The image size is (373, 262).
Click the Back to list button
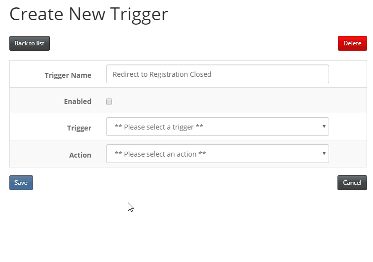coord(30,43)
